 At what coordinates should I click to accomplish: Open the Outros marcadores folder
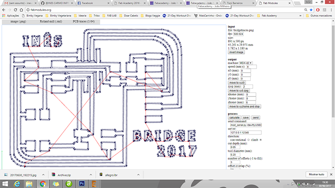pos(319,16)
